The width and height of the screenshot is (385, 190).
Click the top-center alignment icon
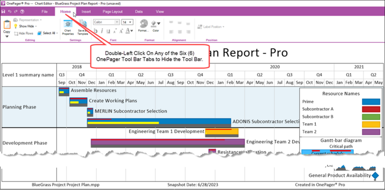(180, 22)
